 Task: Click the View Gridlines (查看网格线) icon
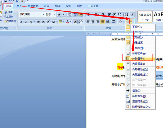click(128, 101)
